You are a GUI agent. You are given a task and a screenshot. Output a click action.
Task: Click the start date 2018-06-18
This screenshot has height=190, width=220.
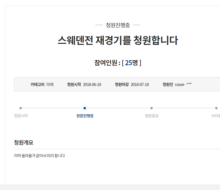point(92,84)
